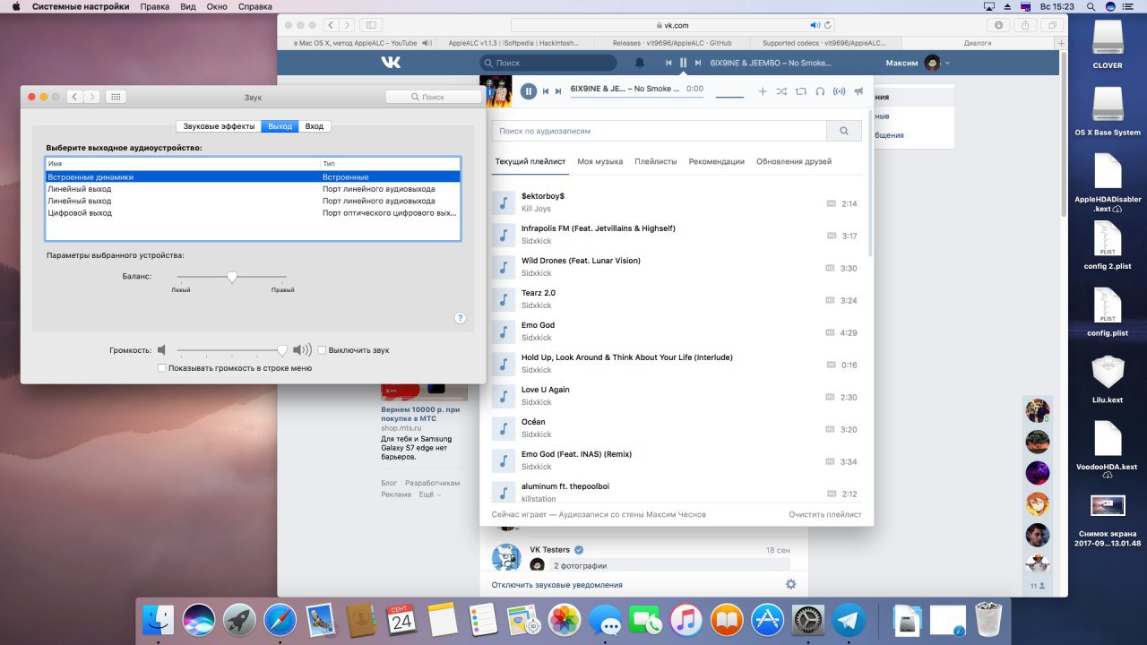Switch to the Вход sound tab
This screenshot has height=645, width=1147.
click(x=314, y=126)
